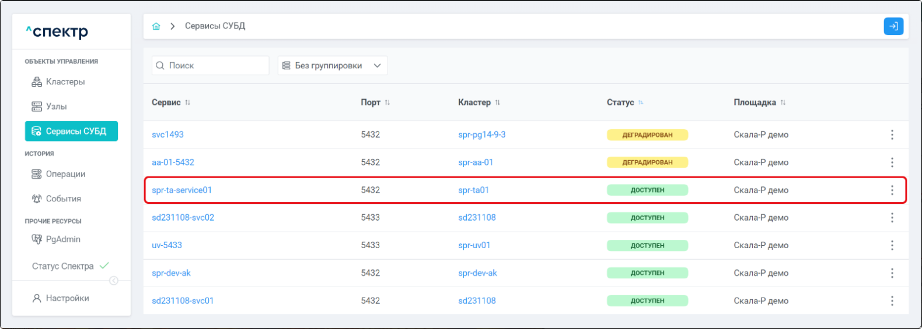Open the three-dot menu for spr-ta-service01

(892, 190)
